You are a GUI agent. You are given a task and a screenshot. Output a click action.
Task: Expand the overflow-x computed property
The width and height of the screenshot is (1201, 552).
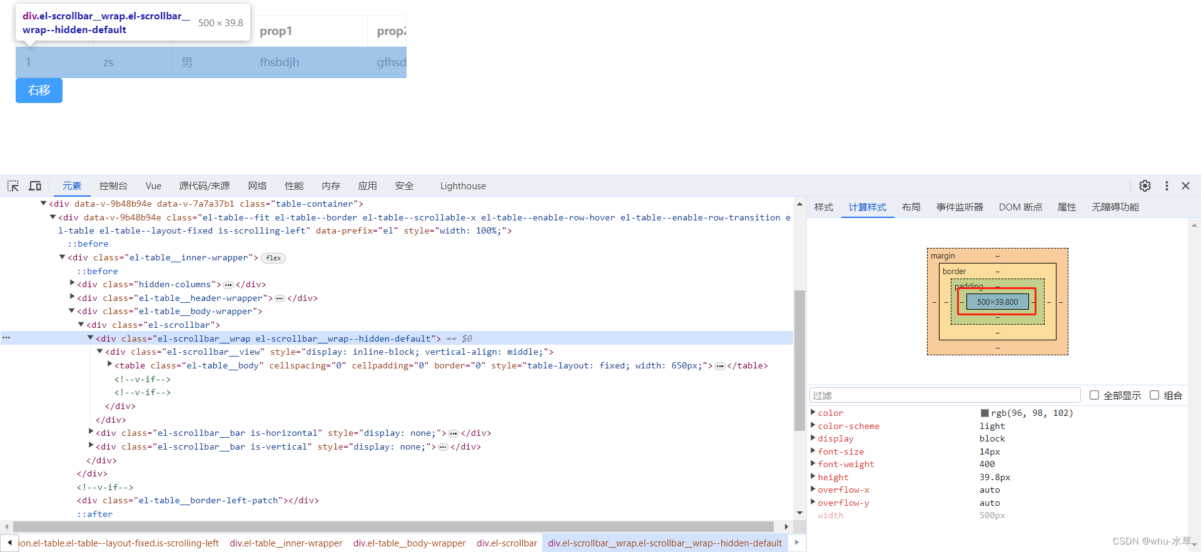tap(813, 489)
